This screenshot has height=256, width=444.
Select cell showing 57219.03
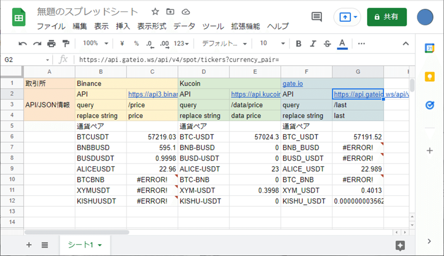click(x=152, y=137)
